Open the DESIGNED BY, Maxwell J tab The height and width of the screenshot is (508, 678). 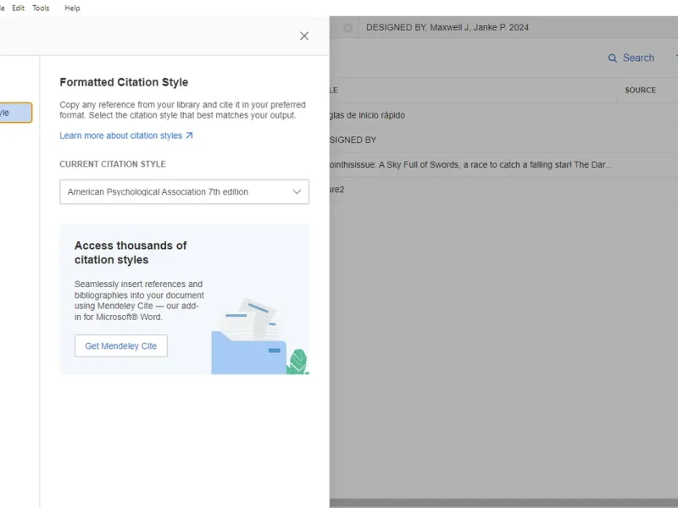pos(447,28)
